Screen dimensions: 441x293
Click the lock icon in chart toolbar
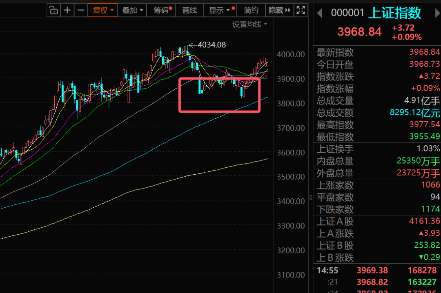53,10
